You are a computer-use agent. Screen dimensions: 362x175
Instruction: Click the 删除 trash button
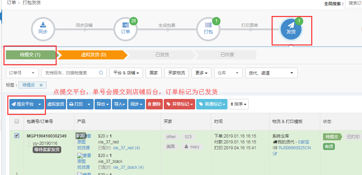tap(154, 104)
